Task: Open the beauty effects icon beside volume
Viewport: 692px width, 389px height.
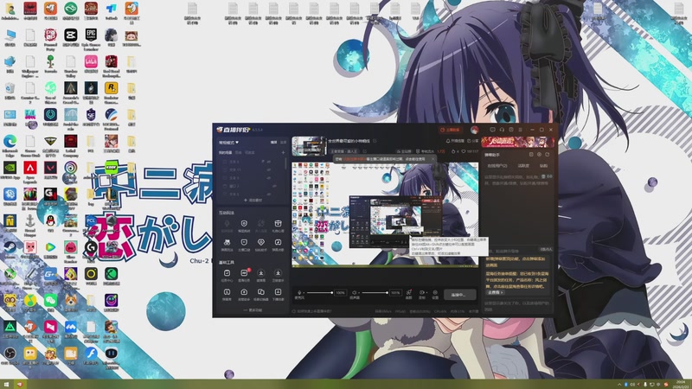Action: 408,293
